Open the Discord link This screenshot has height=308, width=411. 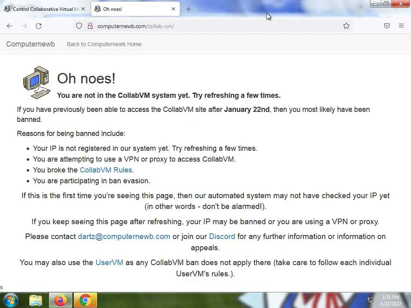[x=222, y=237]
